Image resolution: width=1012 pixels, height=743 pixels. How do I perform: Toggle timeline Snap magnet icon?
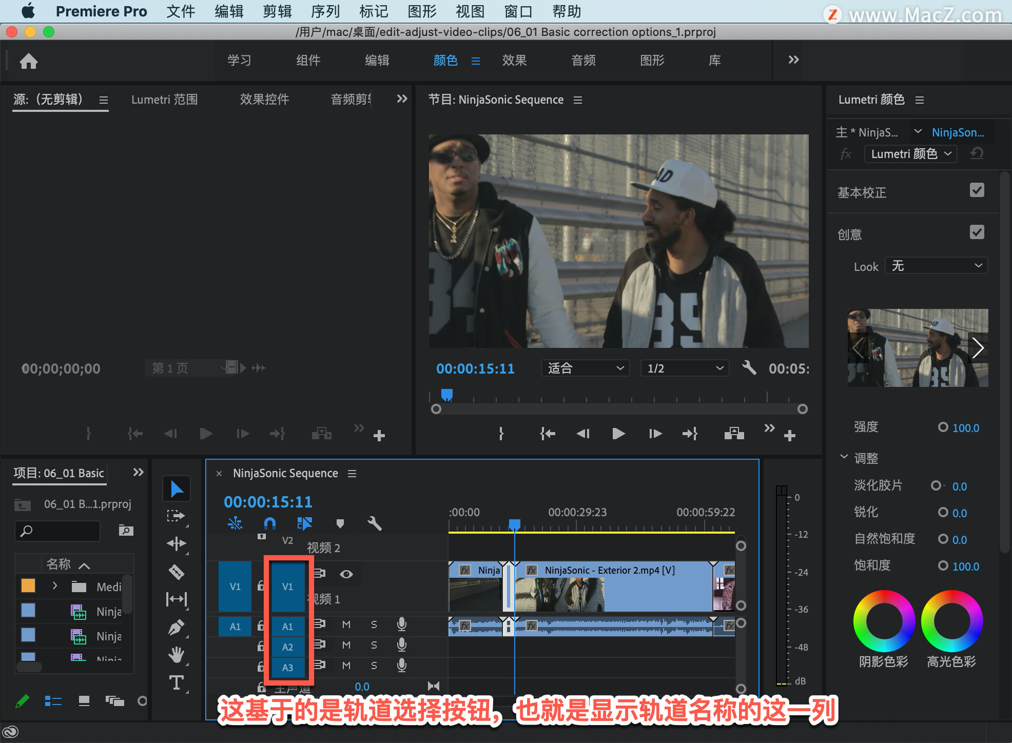click(x=269, y=523)
